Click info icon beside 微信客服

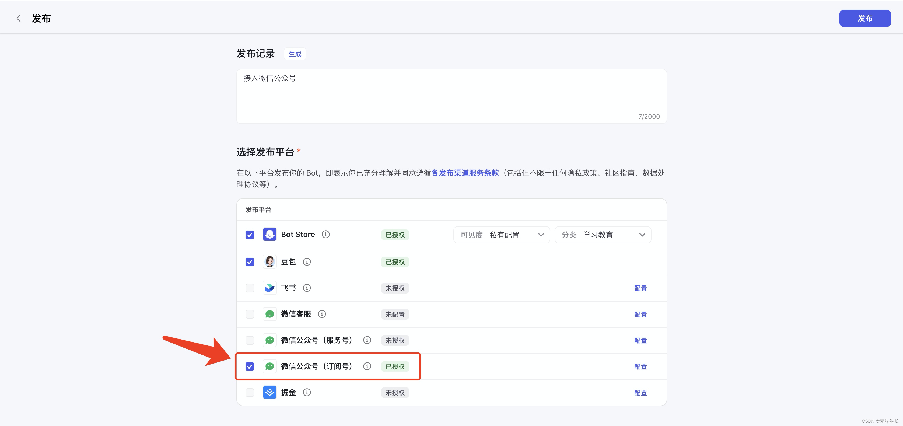coord(322,314)
